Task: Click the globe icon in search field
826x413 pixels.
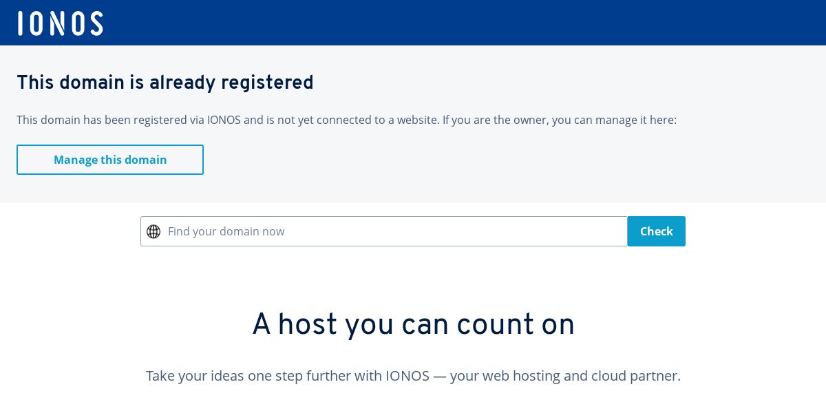Action: tap(153, 231)
